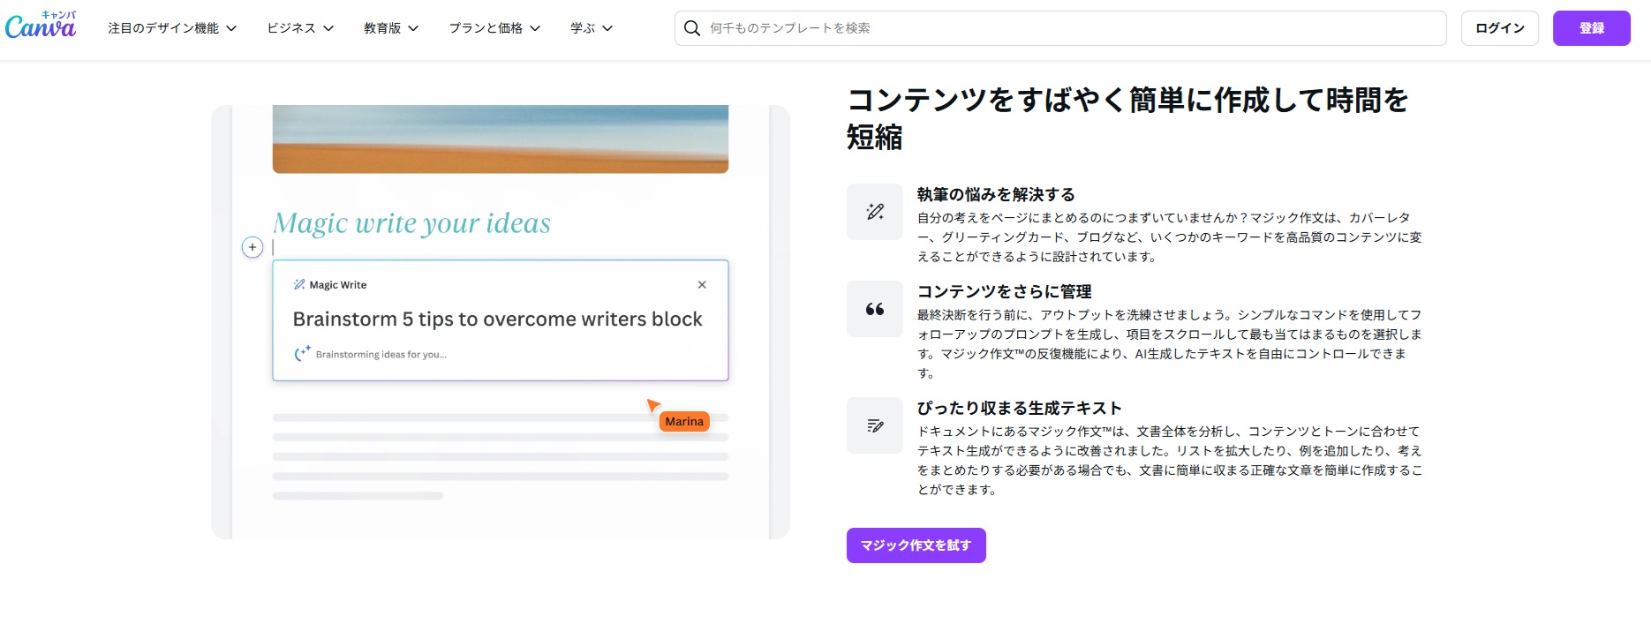Click the orange Marina cursor tag
This screenshot has height=624, width=1651.
[684, 421]
